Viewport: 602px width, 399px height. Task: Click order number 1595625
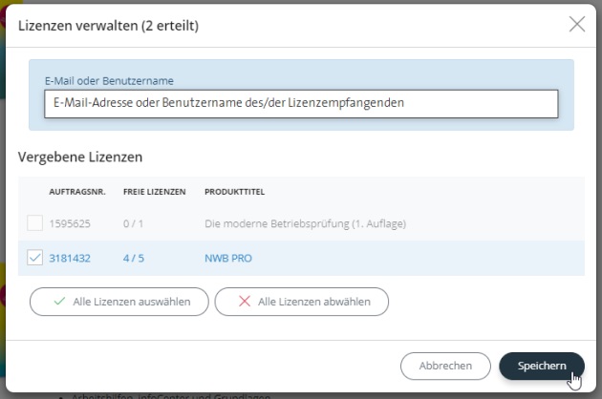click(70, 223)
